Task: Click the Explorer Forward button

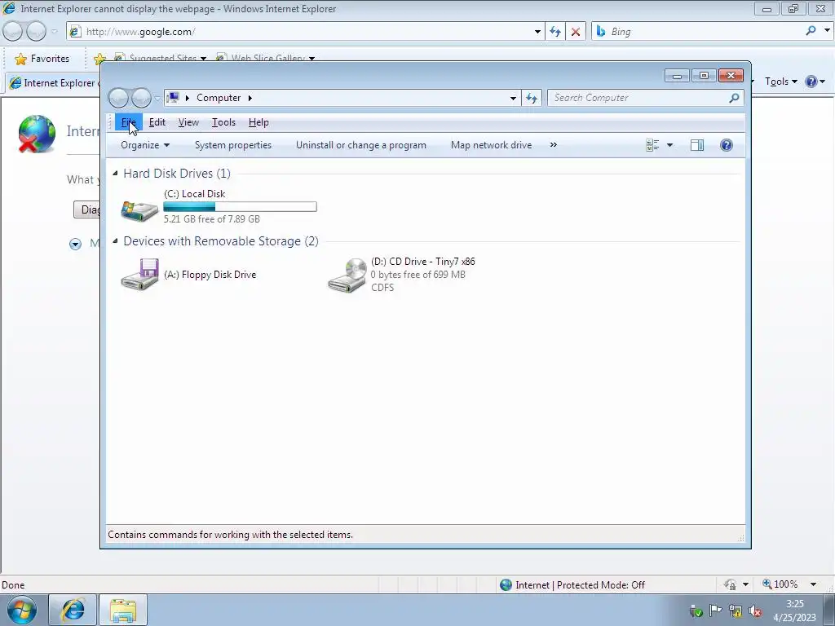Action: [141, 98]
